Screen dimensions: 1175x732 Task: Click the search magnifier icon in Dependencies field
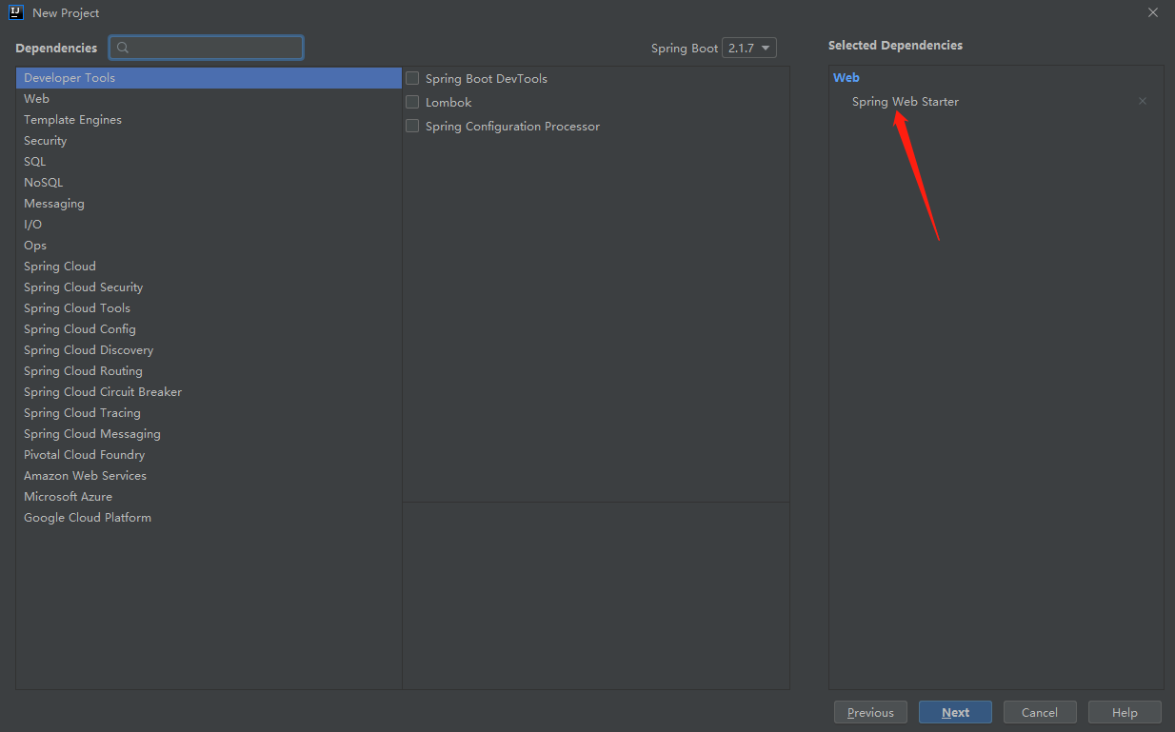[123, 48]
